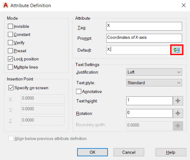This screenshot has width=190, height=160.
Task: Select the Text height input box
Action: (x=149, y=101)
